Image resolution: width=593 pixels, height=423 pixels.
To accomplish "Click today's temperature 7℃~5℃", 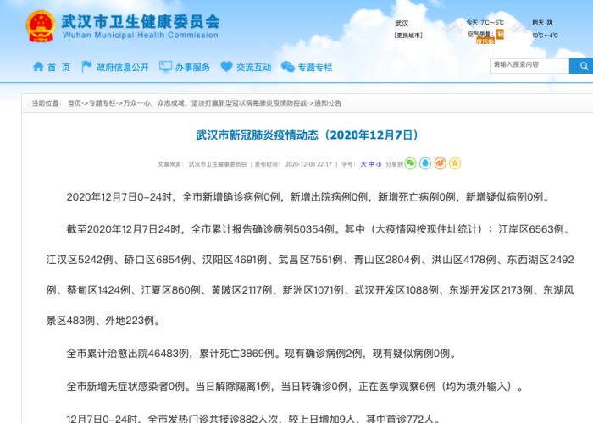I will (x=492, y=23).
